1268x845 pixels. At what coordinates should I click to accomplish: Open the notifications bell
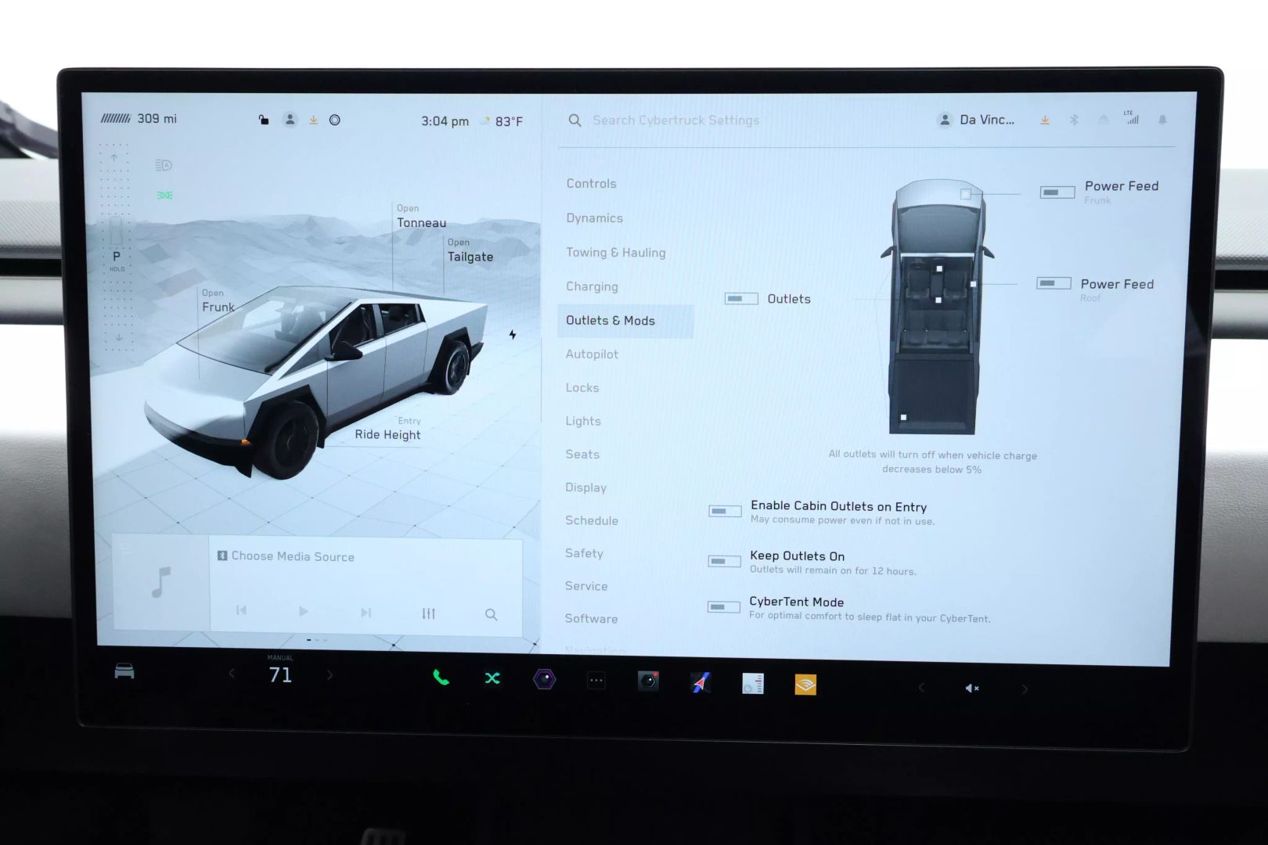tap(1162, 120)
